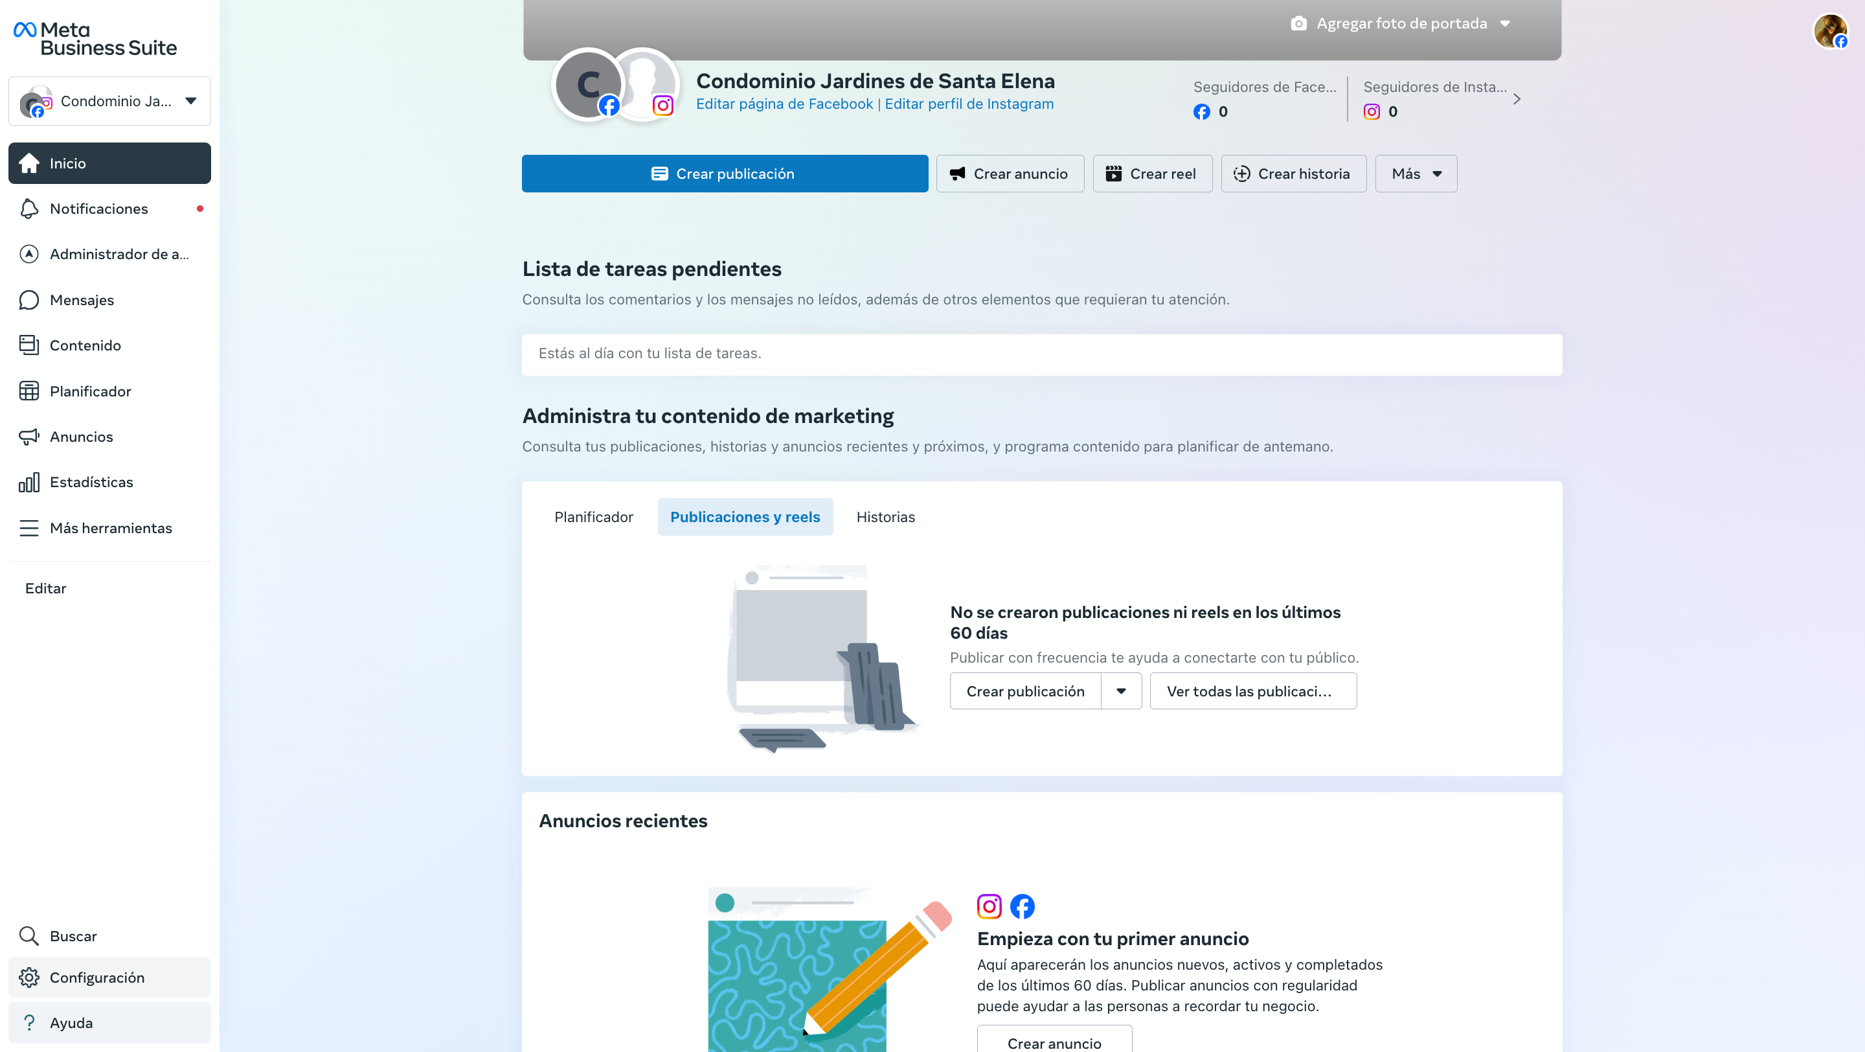Click the Crear reel button
This screenshot has height=1052, width=1865.
(x=1153, y=174)
